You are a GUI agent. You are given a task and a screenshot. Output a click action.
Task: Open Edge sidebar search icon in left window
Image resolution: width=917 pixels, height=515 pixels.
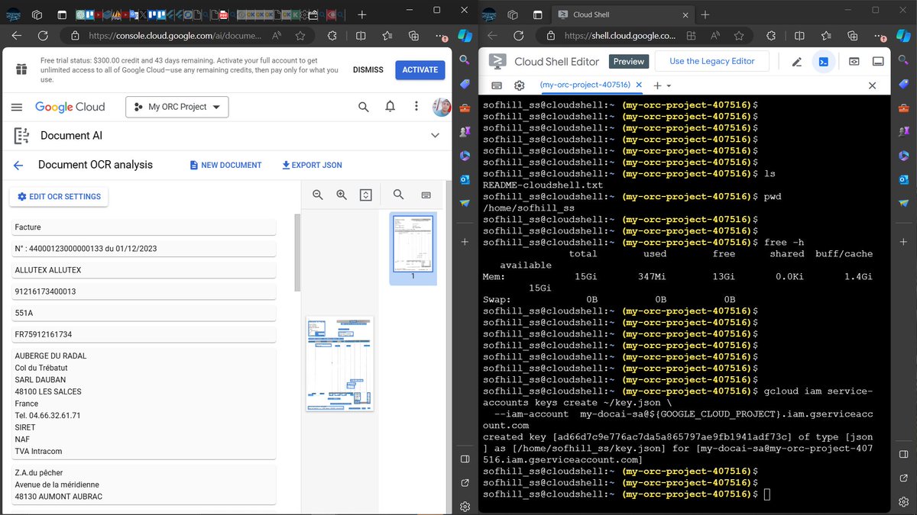(x=465, y=60)
